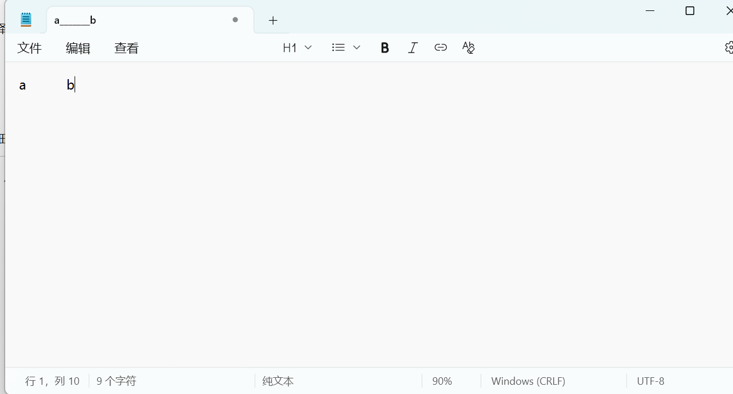Insert a hyperlink using the link icon
This screenshot has height=394, width=733.
[440, 47]
